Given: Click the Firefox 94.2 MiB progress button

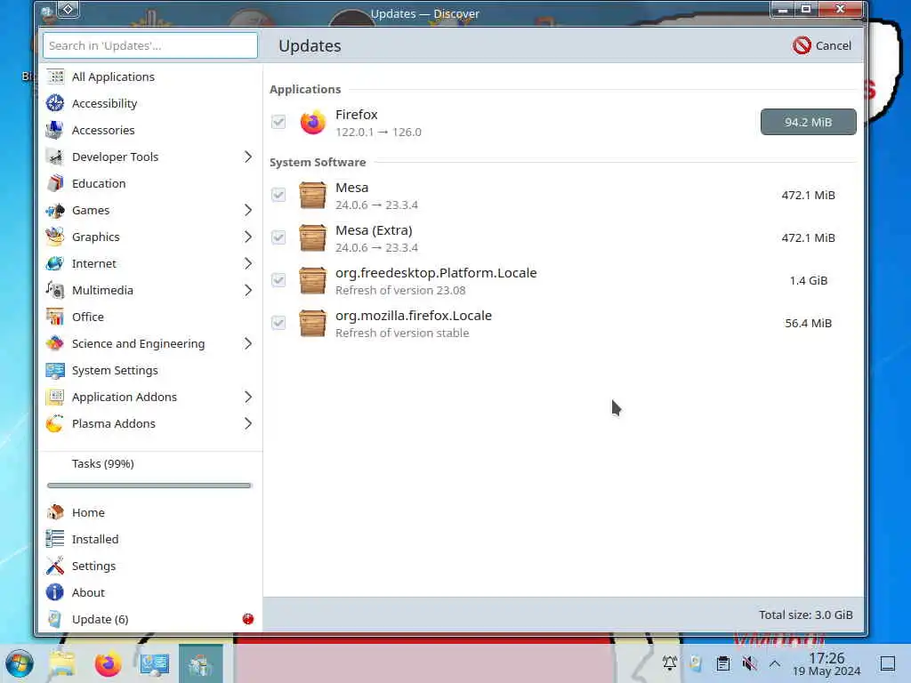Looking at the screenshot, I should click(x=808, y=122).
